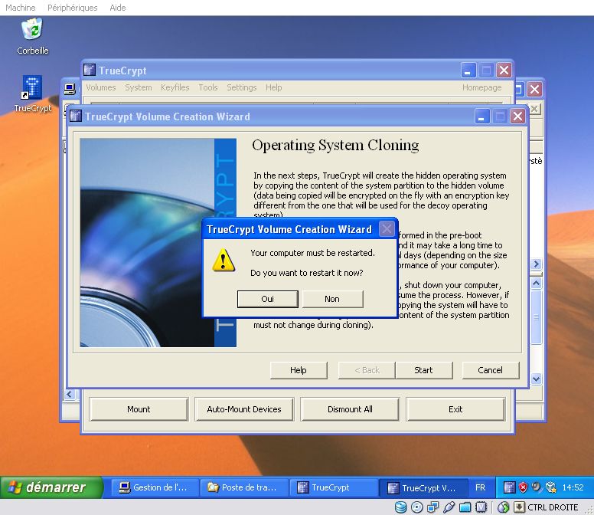Click the down scroll arrow in background window
The image size is (594, 515).
pos(536,379)
